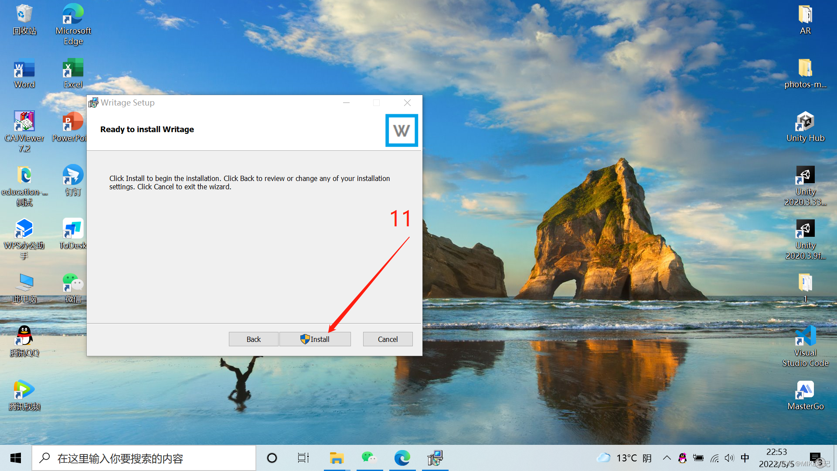Open the Task View taskbar button
The width and height of the screenshot is (837, 471).
[x=303, y=458]
